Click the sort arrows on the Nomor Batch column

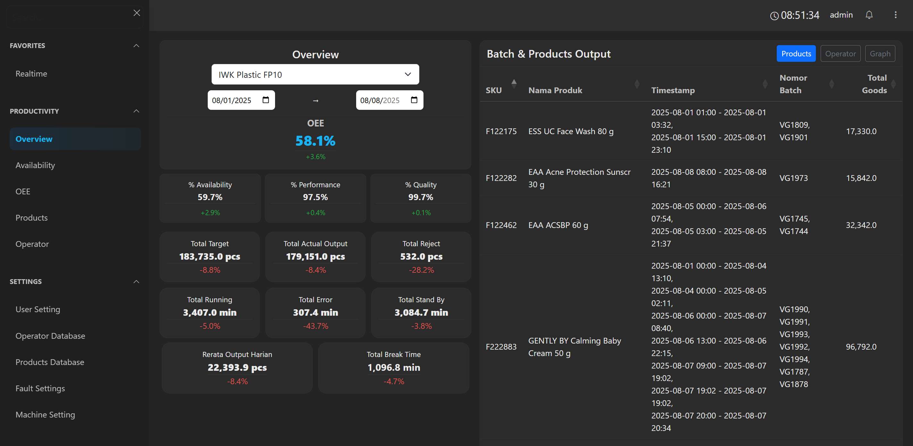(x=832, y=84)
